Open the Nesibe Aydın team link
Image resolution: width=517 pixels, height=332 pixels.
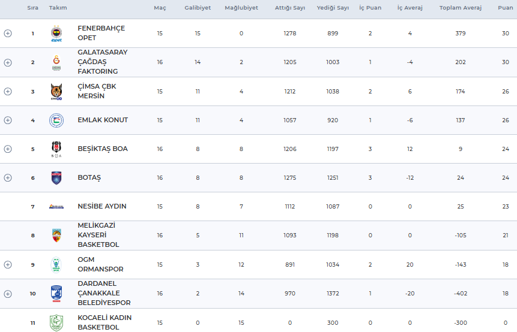pyautogui.click(x=101, y=206)
